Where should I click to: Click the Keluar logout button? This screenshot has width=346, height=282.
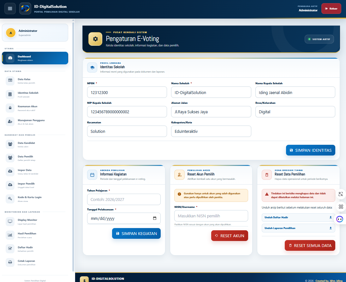331,9
